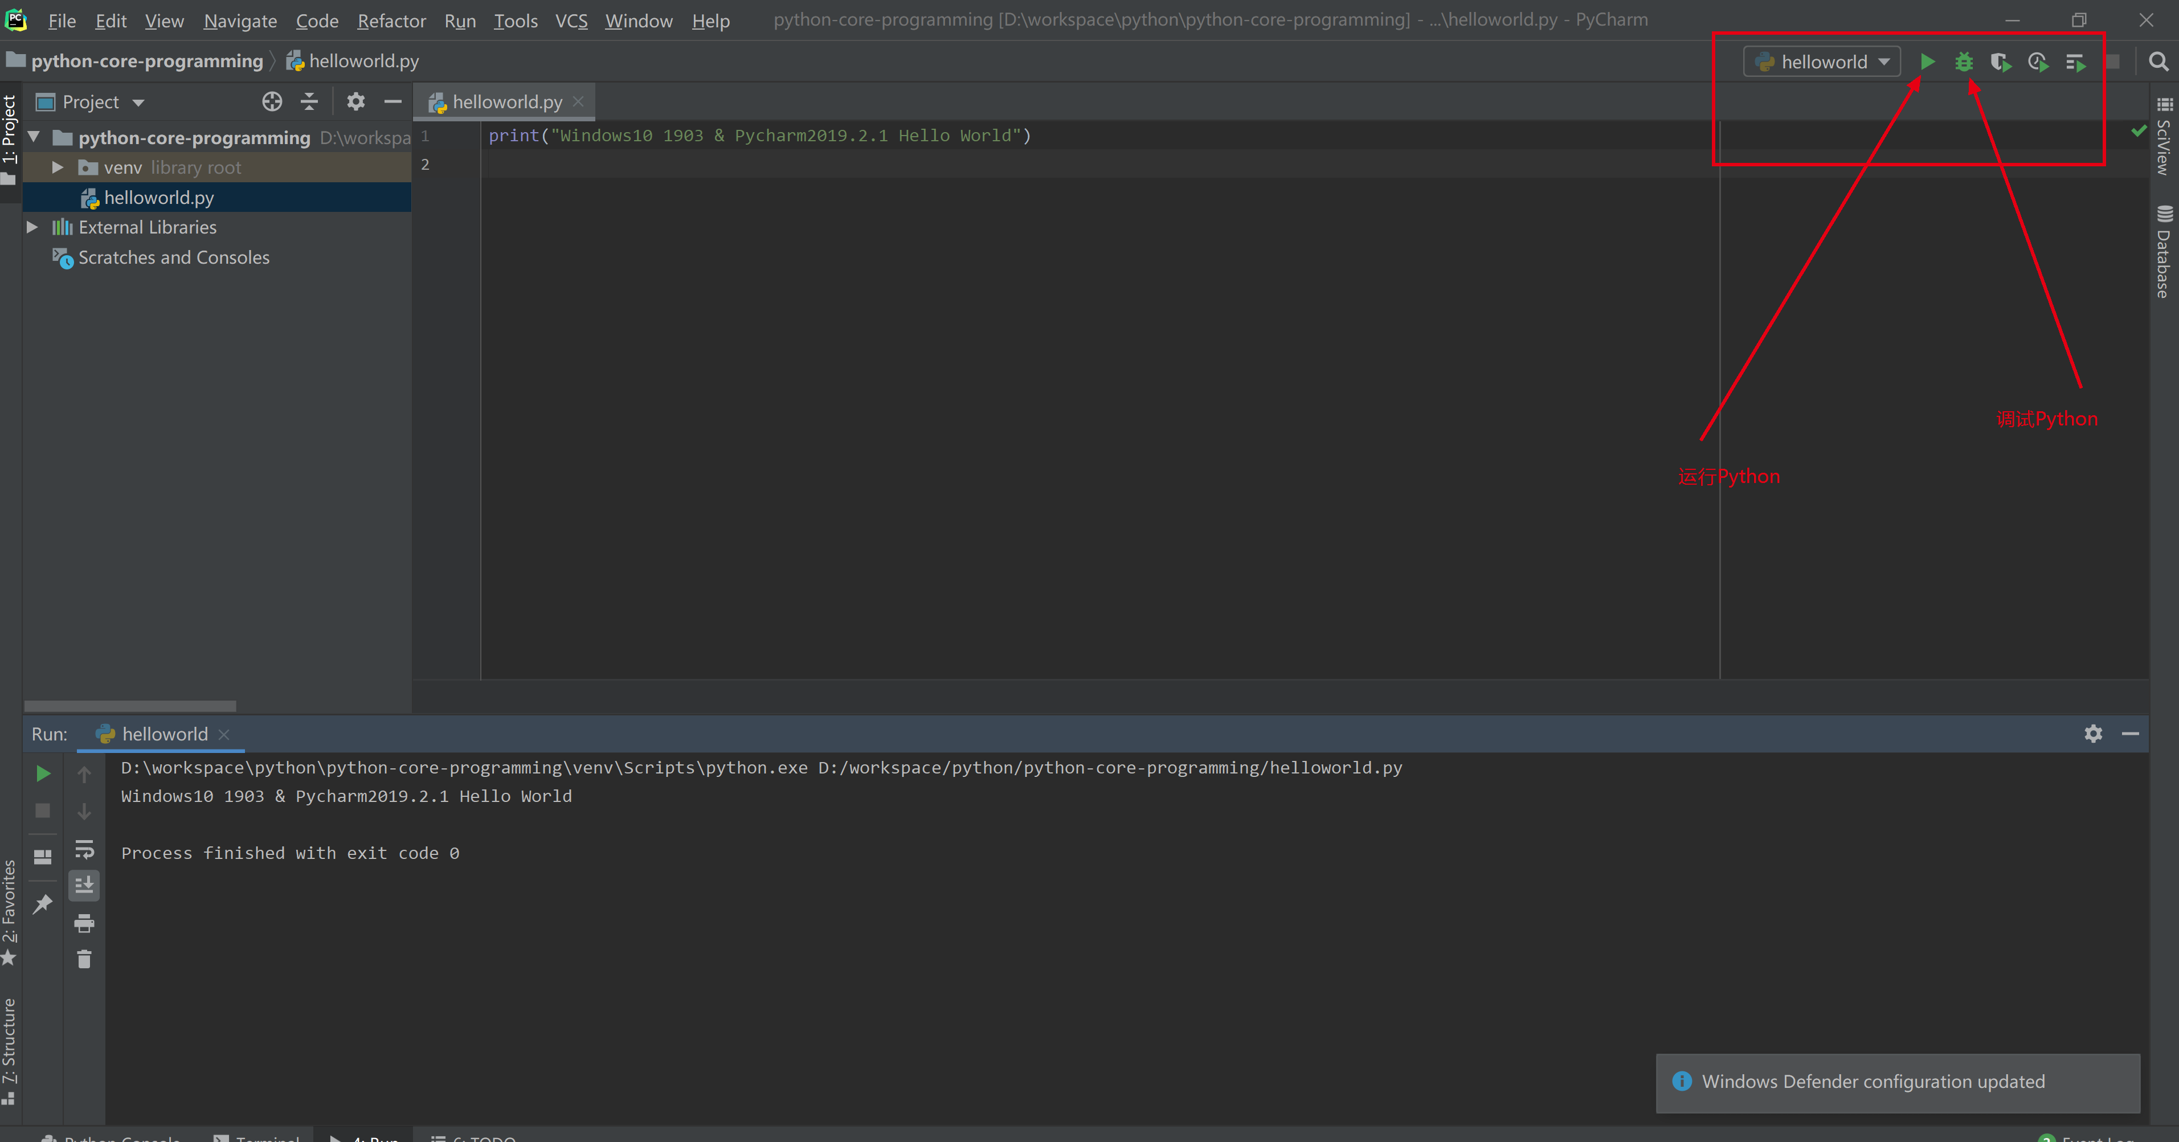2179x1142 pixels.
Task: Open the VCS menu
Action: pyautogui.click(x=572, y=21)
